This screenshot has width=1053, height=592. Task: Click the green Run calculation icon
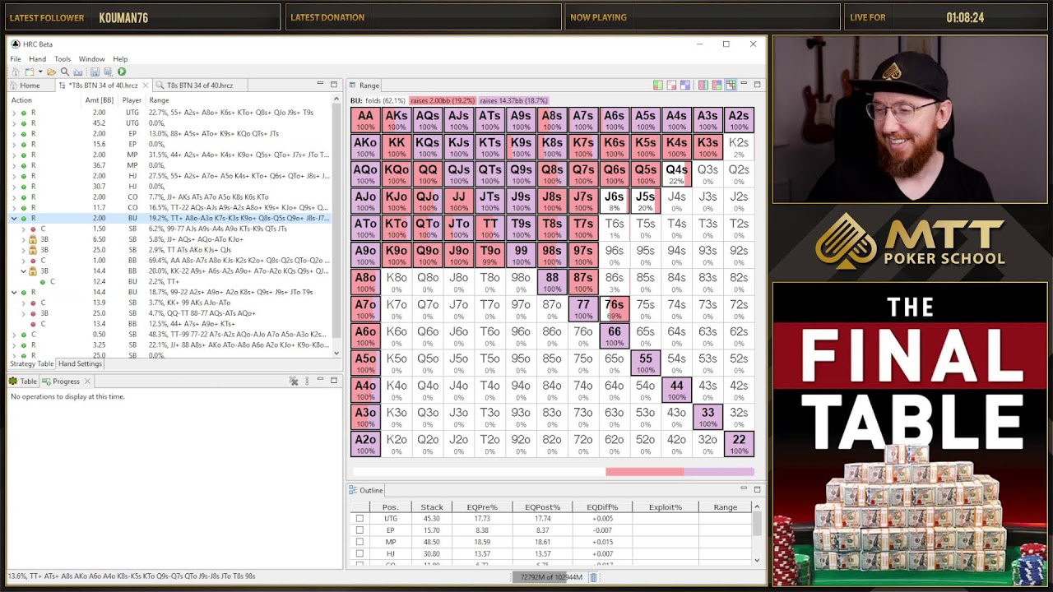(x=122, y=72)
